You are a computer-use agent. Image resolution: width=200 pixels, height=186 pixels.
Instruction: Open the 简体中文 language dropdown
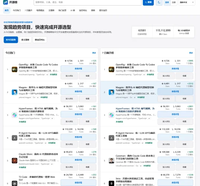187,2
